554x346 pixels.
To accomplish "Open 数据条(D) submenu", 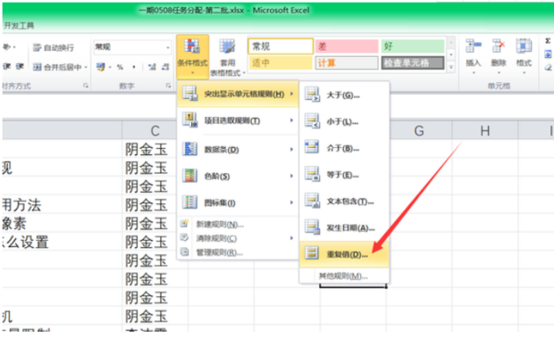I will click(238, 150).
